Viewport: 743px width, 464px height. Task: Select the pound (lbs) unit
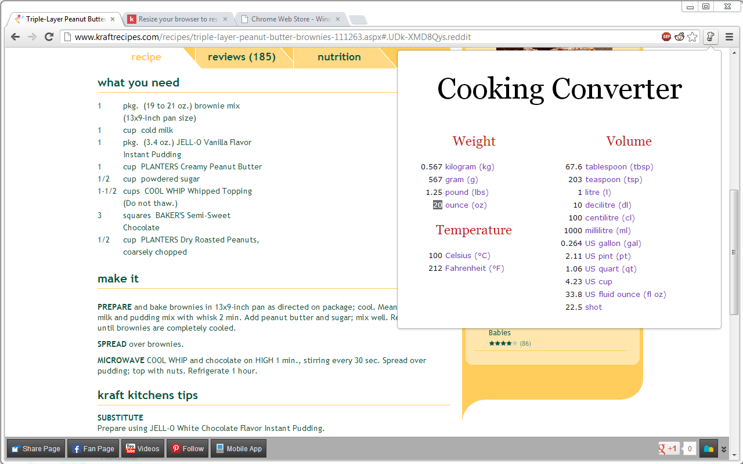(467, 192)
